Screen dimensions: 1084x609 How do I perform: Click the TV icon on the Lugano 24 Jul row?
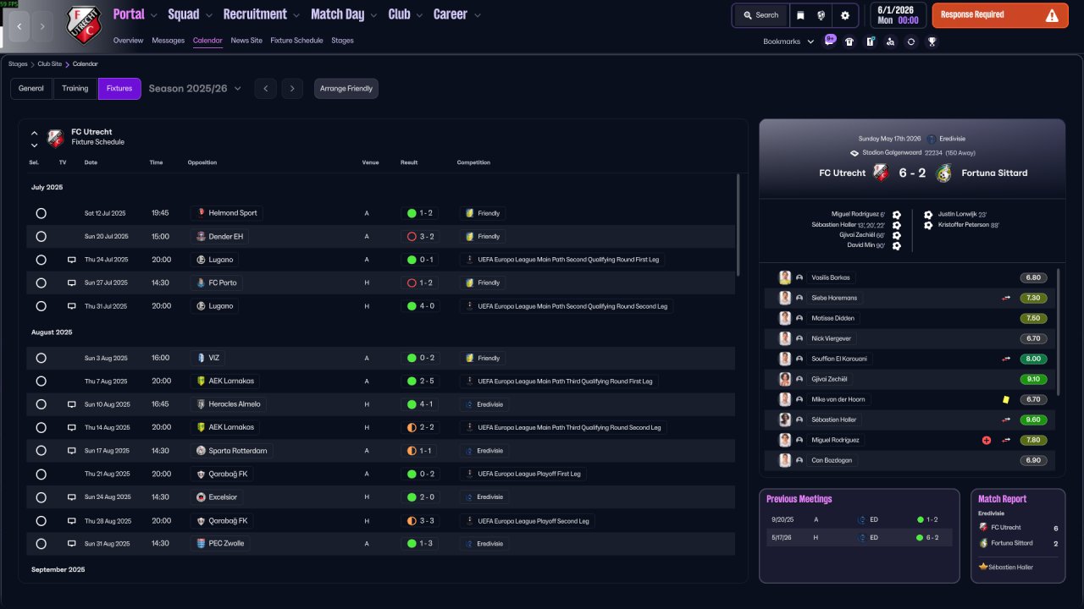click(x=72, y=260)
